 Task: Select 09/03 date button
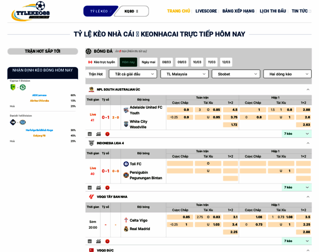click(182, 62)
